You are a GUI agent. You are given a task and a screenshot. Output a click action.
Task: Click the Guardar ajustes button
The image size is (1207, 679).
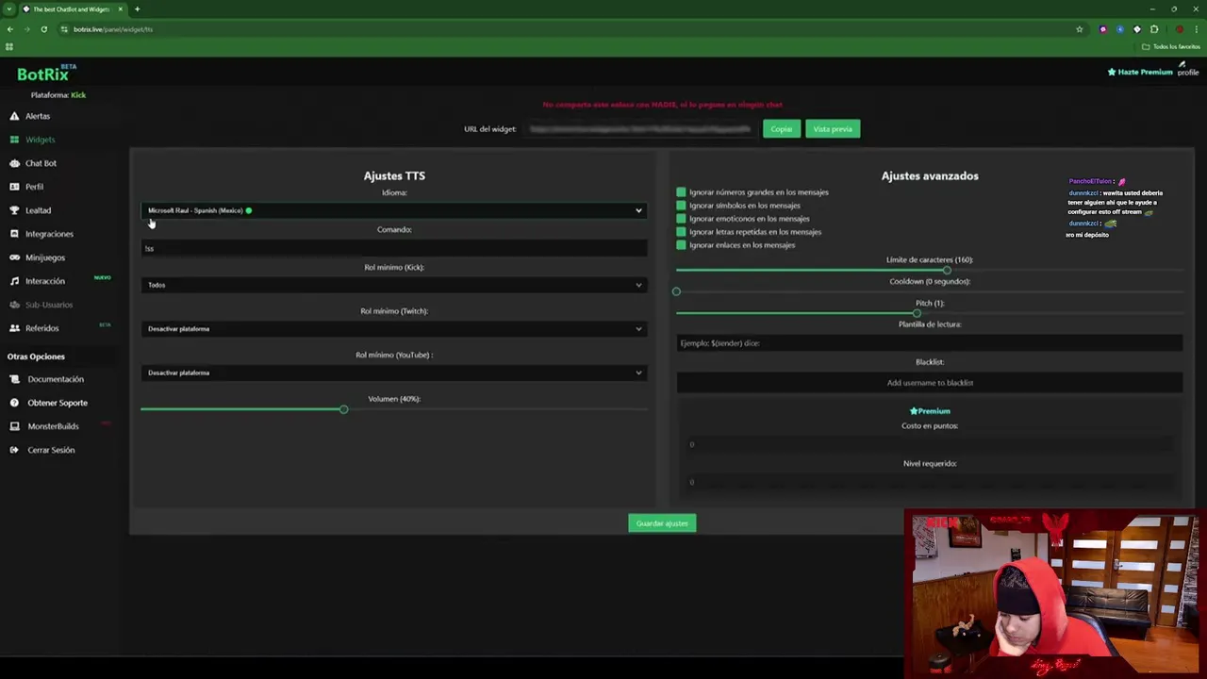[662, 523]
